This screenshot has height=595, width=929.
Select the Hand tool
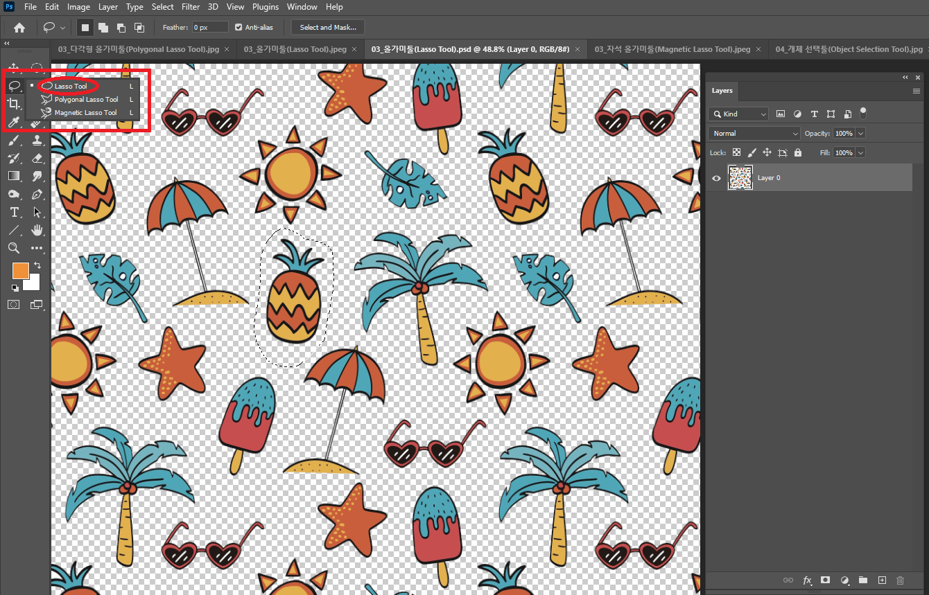tap(37, 230)
